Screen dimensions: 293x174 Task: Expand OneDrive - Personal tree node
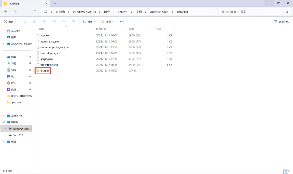[3, 44]
